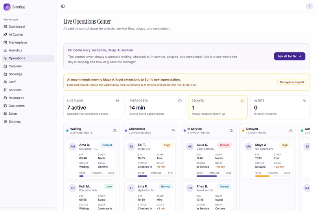Screen dimensions: 317x211
Task: Open Ama B. appointment card name
Action: point(84,145)
